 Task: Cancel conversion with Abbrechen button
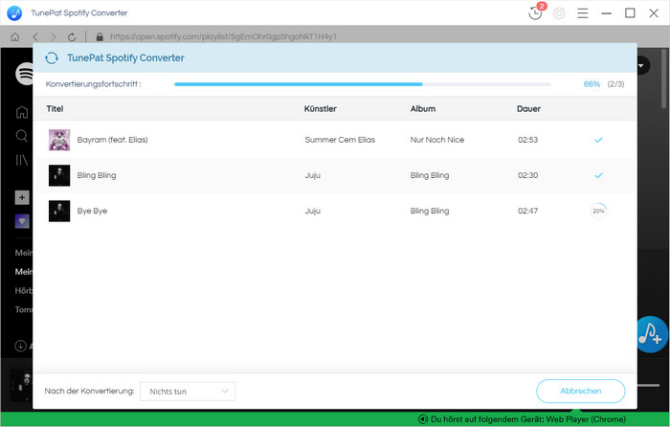(581, 391)
